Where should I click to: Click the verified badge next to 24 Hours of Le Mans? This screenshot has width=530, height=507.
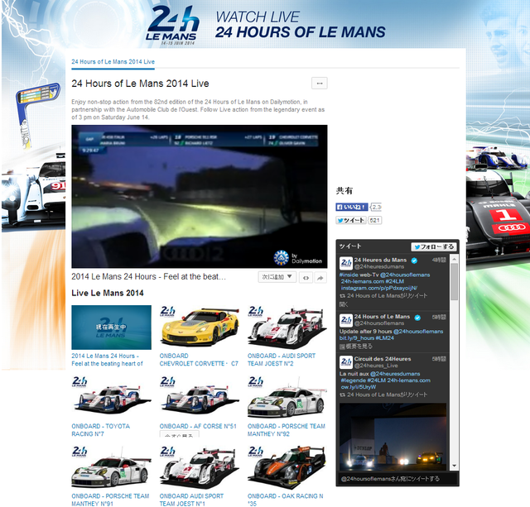coord(417,317)
